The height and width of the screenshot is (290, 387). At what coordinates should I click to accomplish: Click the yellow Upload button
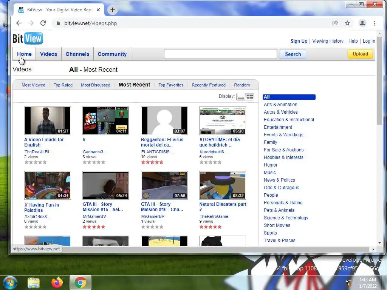pyautogui.click(x=360, y=54)
